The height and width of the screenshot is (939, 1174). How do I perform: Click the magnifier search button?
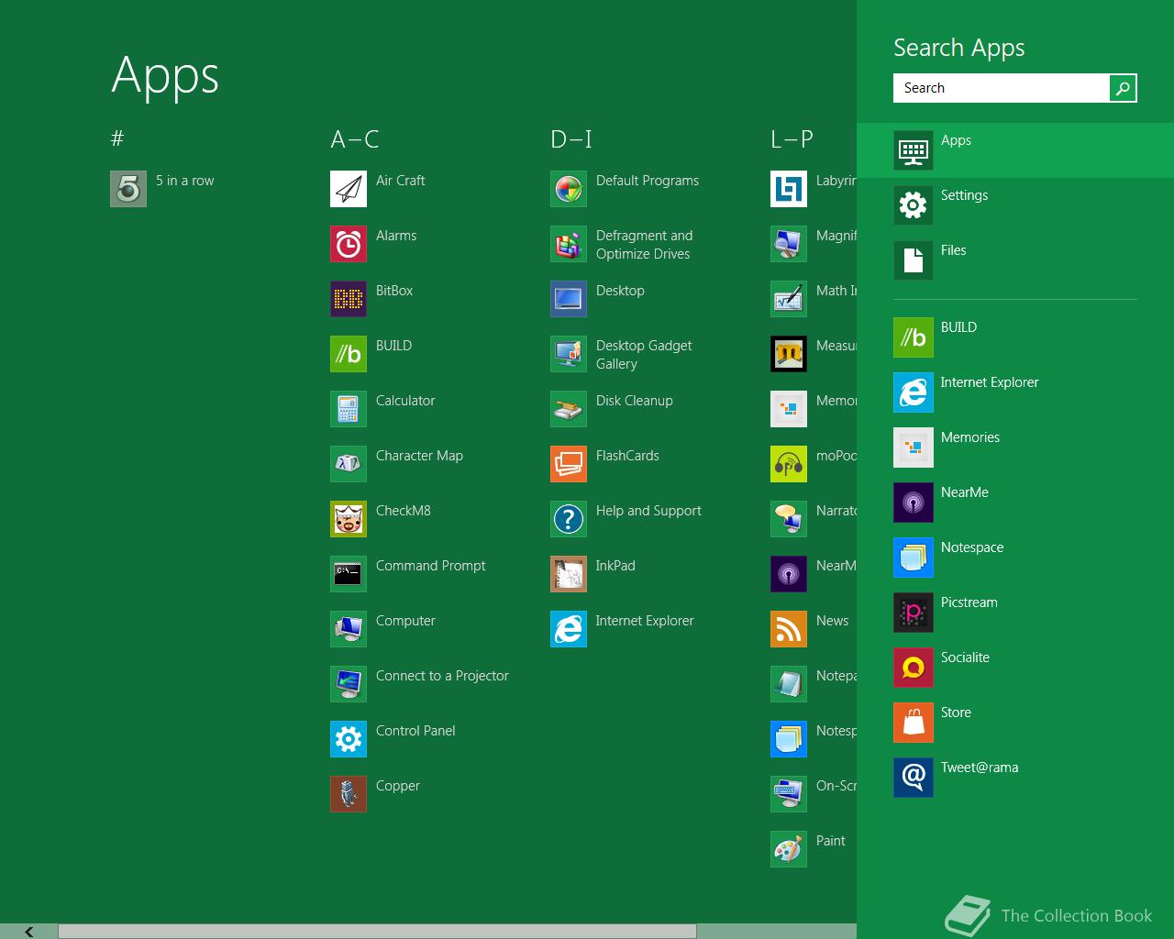click(x=1123, y=88)
